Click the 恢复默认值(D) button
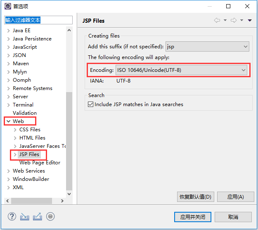This screenshot has height=230, width=258. point(196,197)
